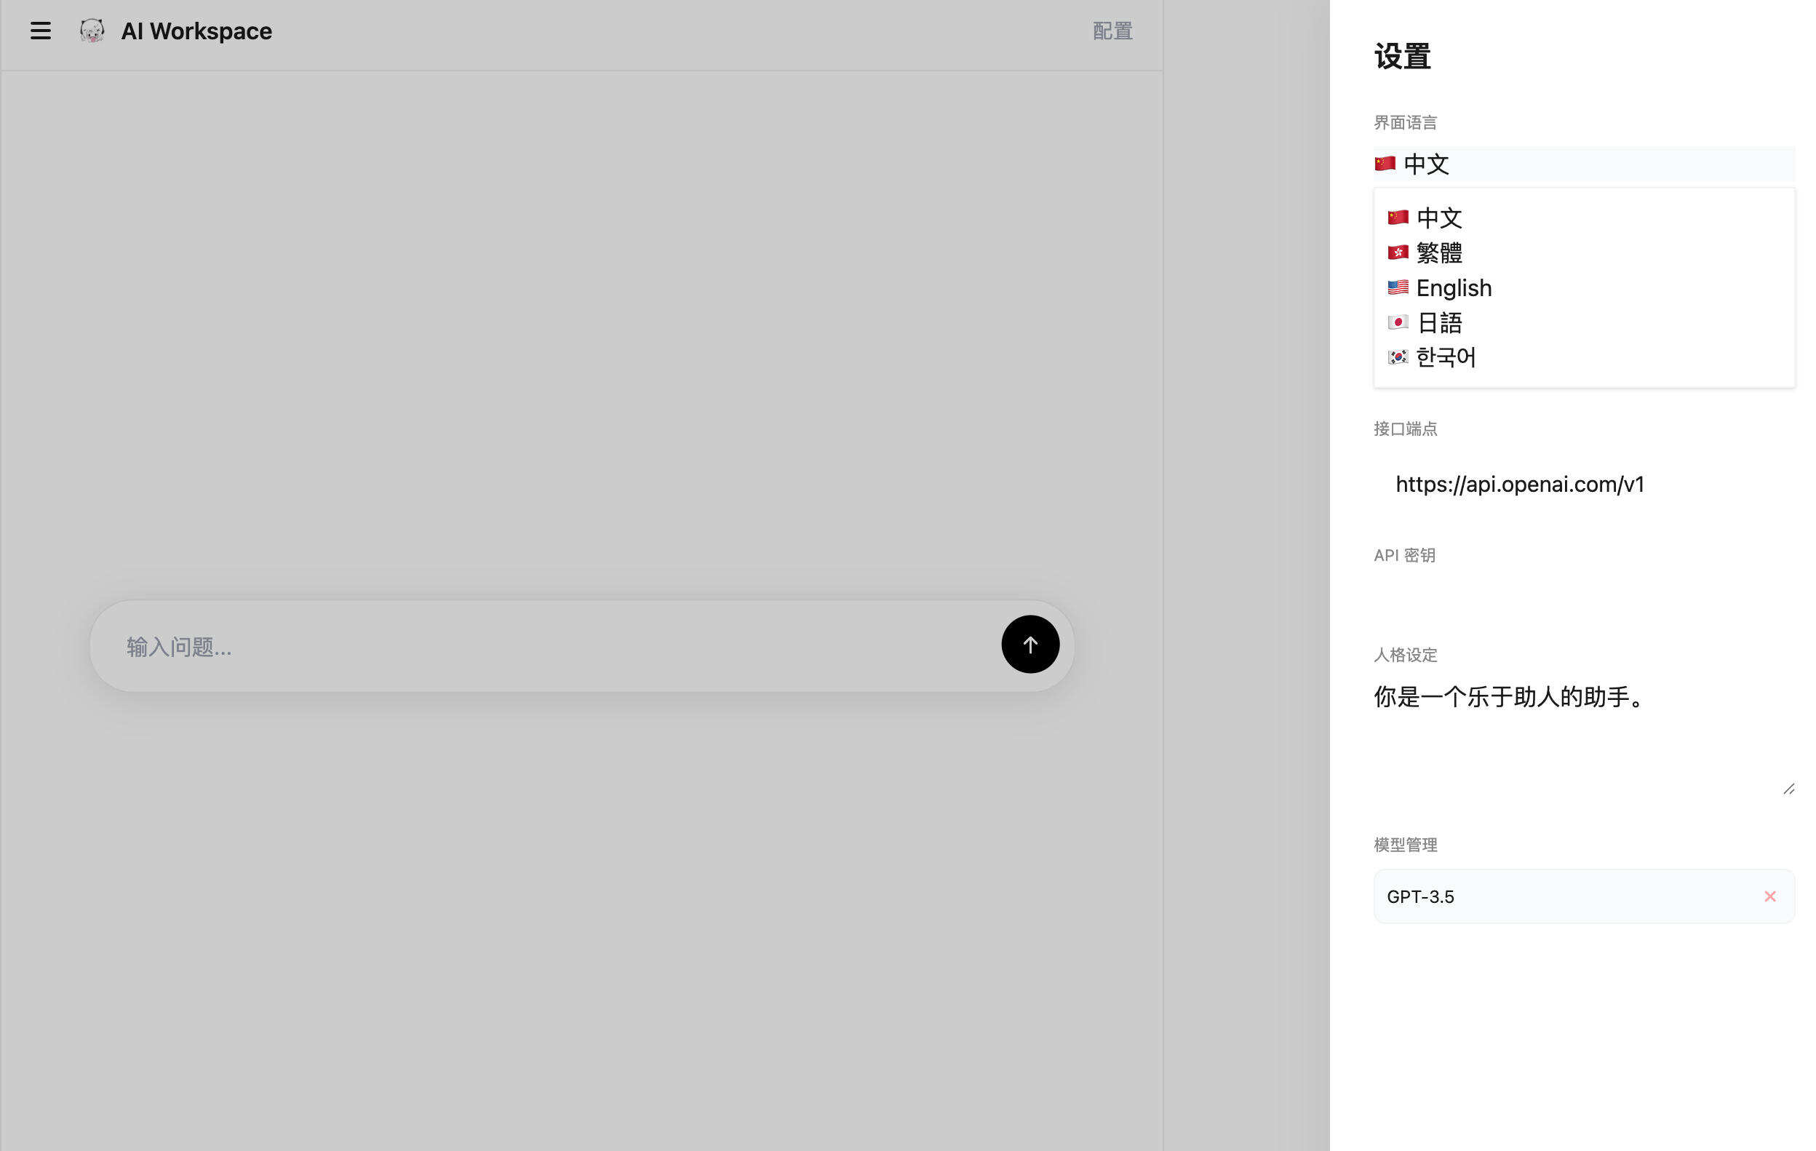This screenshot has height=1151, width=1816.
Task: Open 配置 settings from the top bar
Action: pos(1110,31)
